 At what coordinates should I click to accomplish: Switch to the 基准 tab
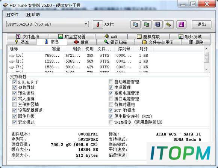coord(22,42)
